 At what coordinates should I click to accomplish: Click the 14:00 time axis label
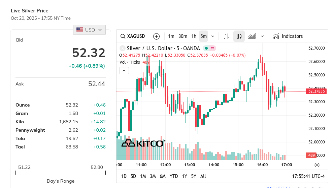click(214, 165)
